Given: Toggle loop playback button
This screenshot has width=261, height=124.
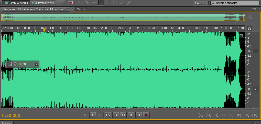Looking at the screenshot, I should 108,115.
